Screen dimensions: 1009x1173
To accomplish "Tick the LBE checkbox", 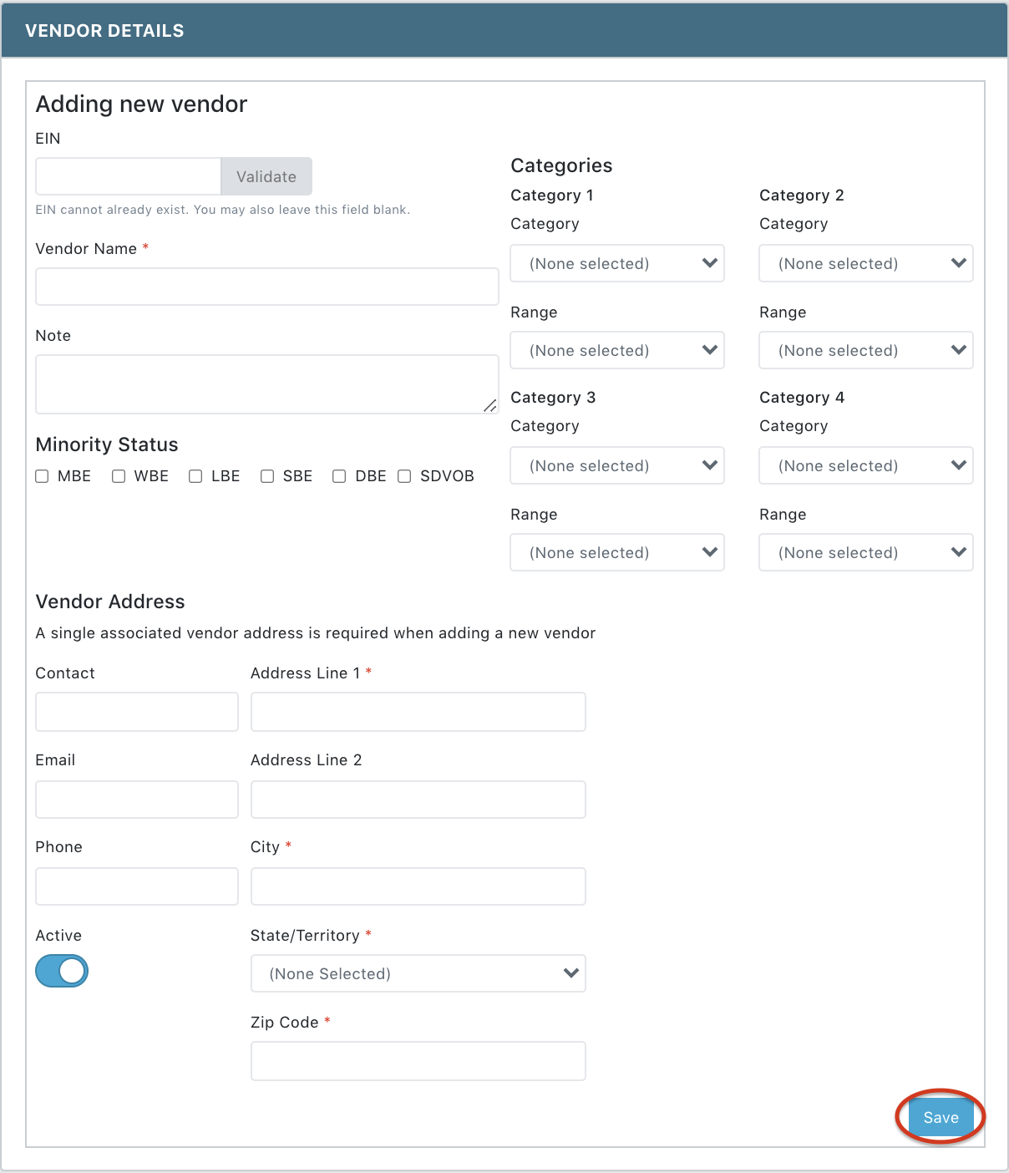I will coord(195,476).
